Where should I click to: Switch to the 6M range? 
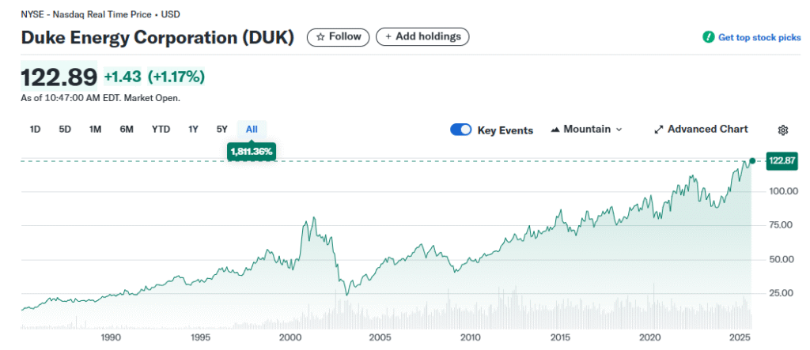(x=127, y=130)
